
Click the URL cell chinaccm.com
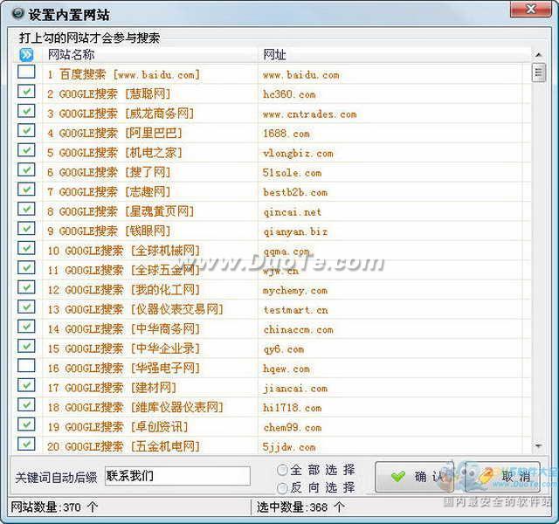(x=298, y=330)
